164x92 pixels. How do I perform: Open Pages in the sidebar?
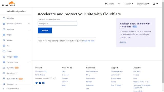(9, 35)
